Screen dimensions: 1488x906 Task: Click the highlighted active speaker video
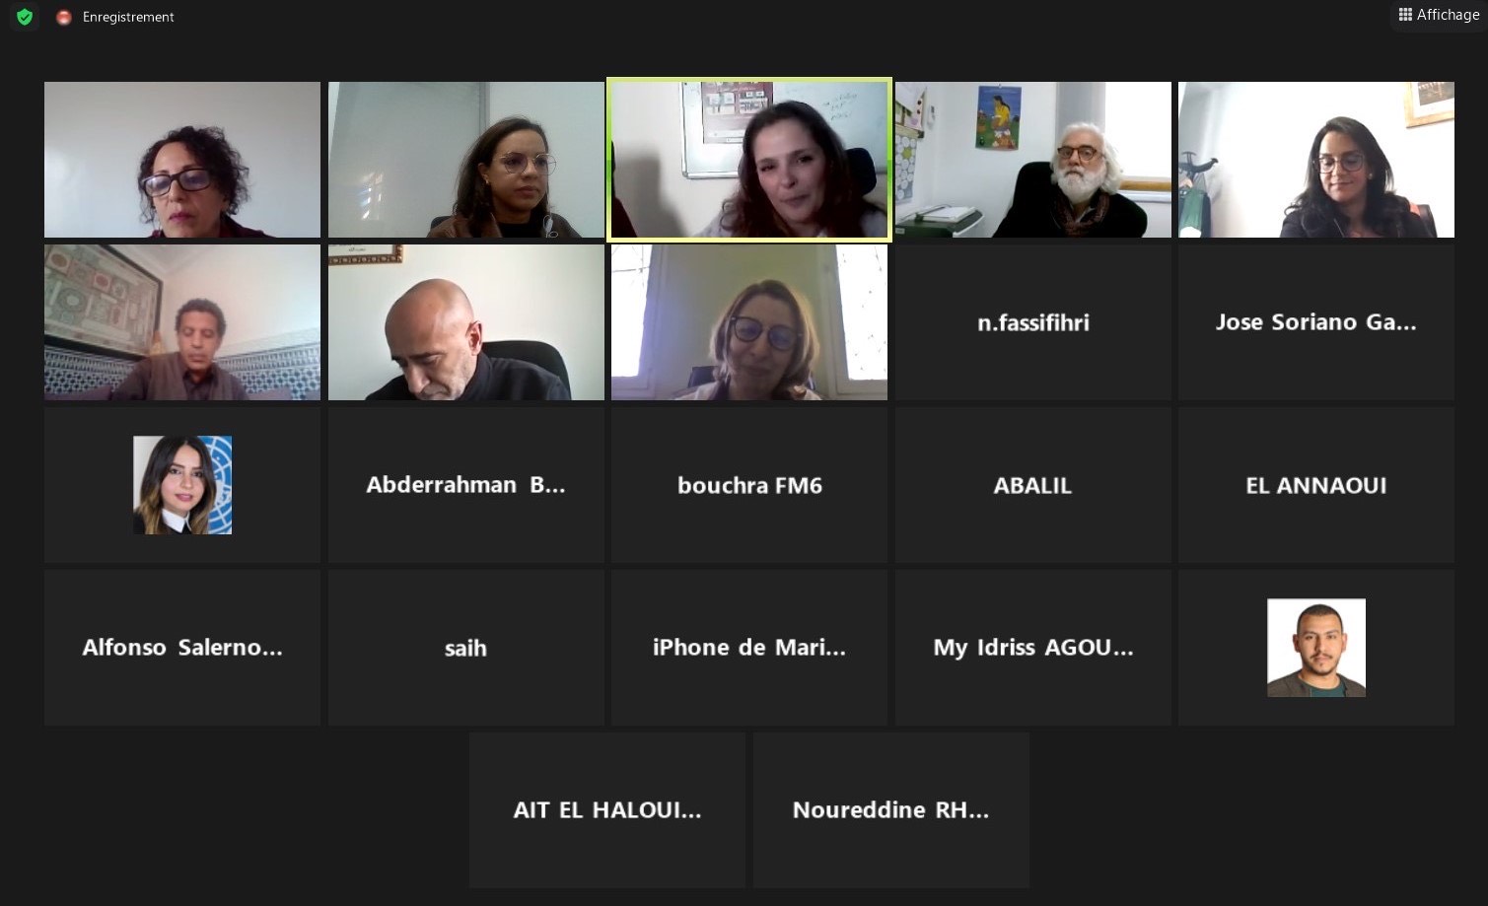click(749, 160)
